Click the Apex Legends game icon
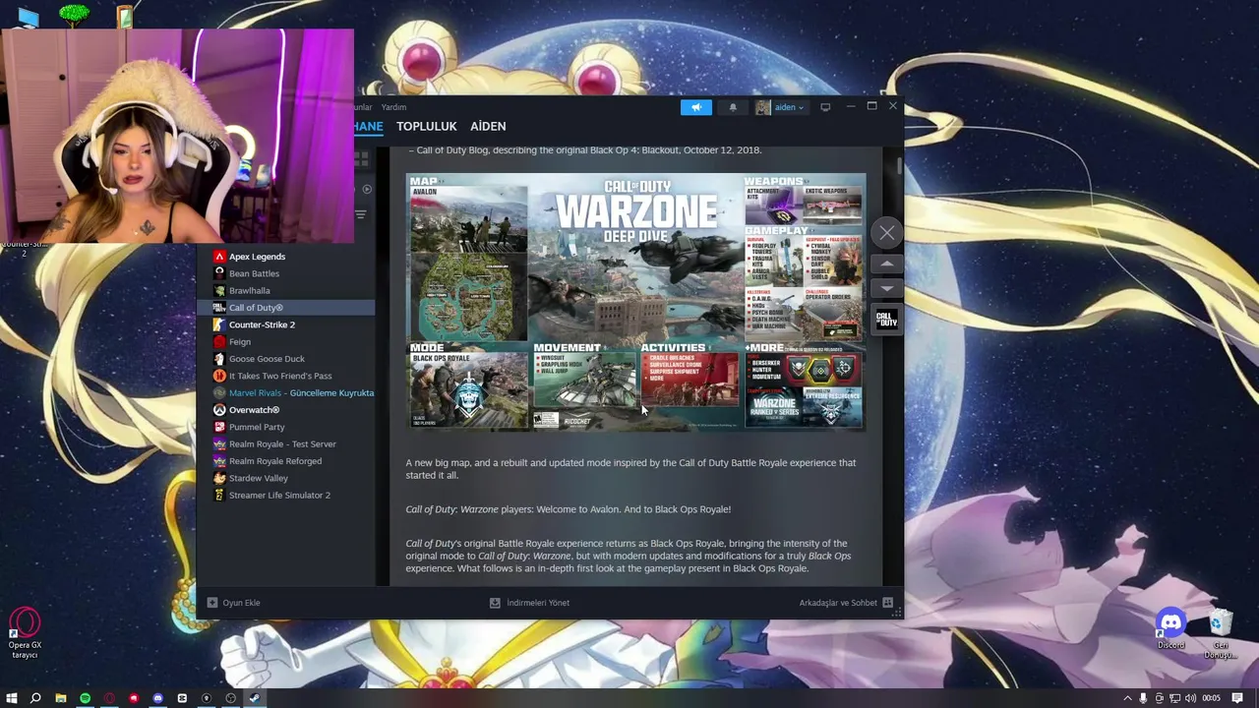The width and height of the screenshot is (1259, 708). [x=219, y=257]
